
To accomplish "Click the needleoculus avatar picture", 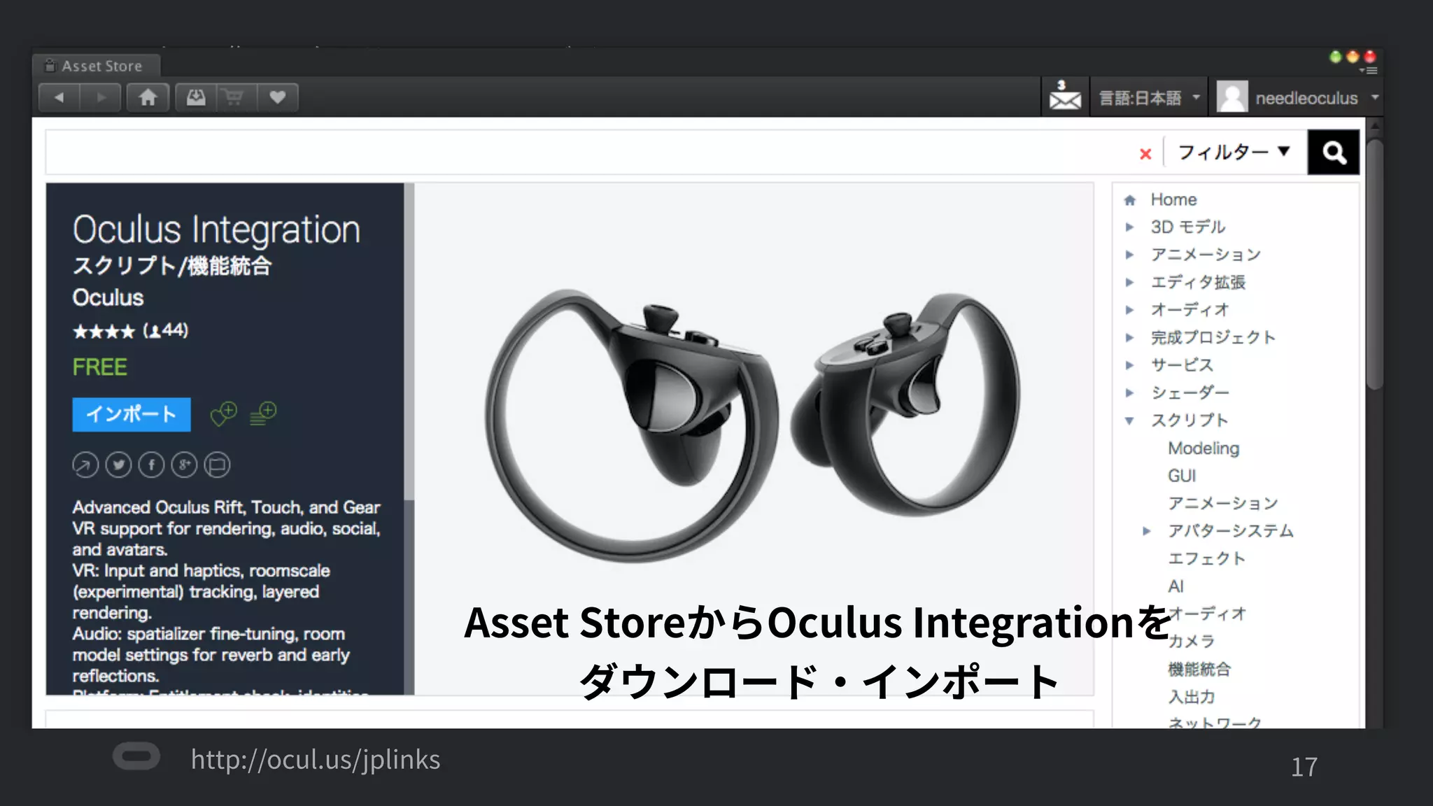I will pos(1232,97).
